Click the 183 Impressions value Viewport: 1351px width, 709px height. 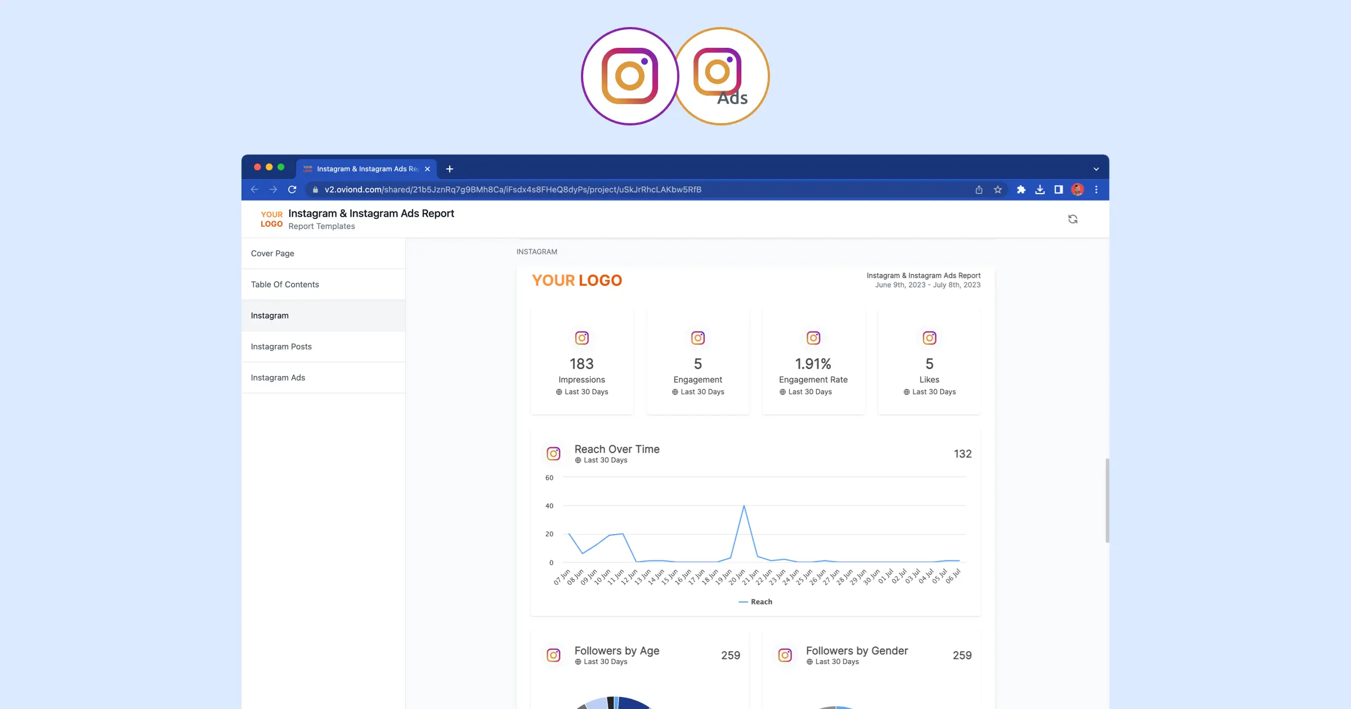(581, 364)
